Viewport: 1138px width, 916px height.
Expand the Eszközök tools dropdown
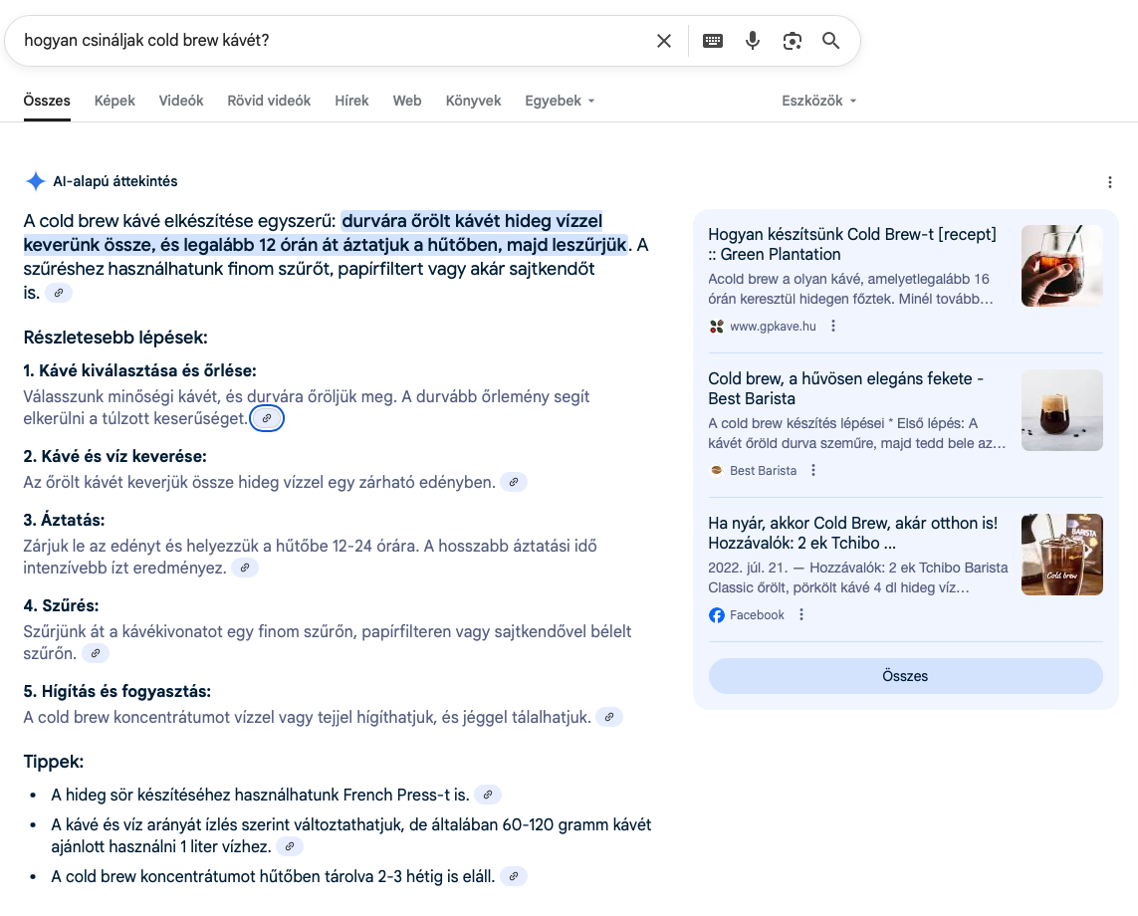tap(818, 101)
